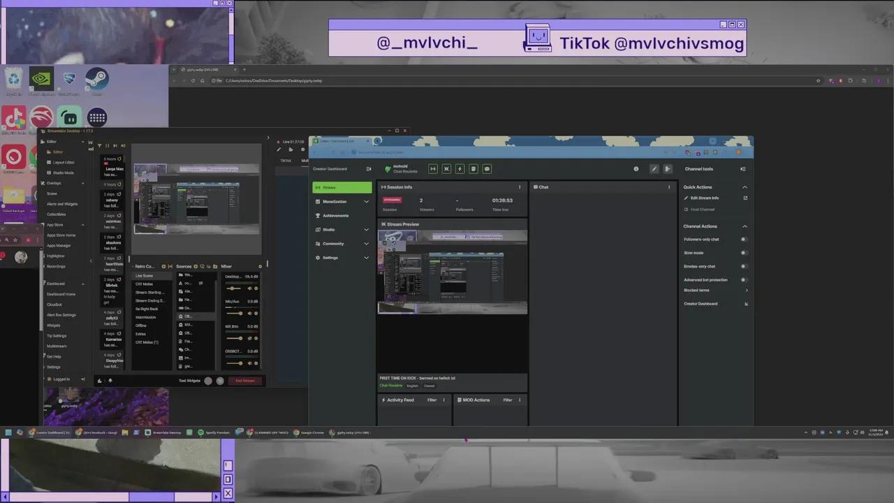Image resolution: width=894 pixels, height=503 pixels.
Task: Expand Monetization section in Kick sidebar
Action: point(366,202)
